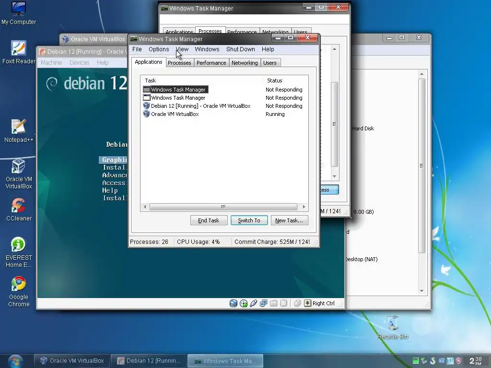Click the vertical scrollbar thumb in back Task Manager

coord(334,124)
